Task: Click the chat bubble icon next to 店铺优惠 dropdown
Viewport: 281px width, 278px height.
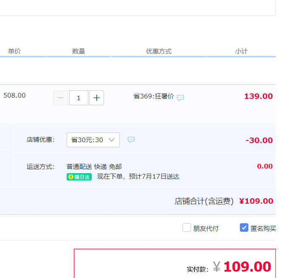Action: pyautogui.click(x=131, y=140)
